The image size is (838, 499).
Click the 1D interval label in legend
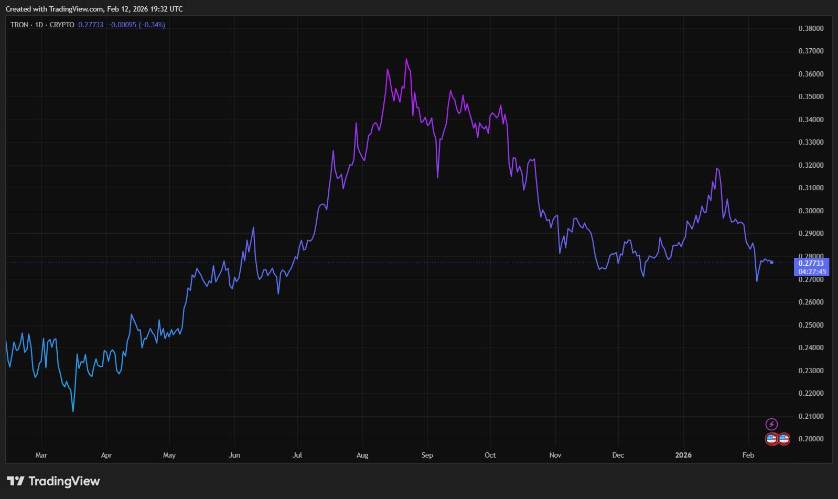coord(39,25)
